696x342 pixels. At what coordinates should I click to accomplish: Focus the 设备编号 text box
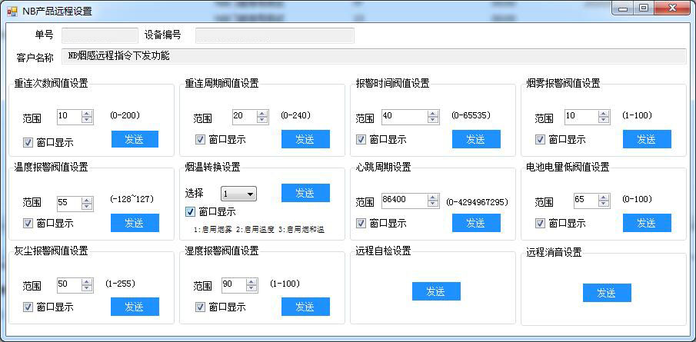click(x=275, y=35)
